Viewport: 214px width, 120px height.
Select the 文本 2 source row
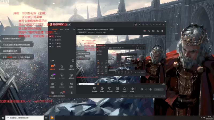pos(62,37)
